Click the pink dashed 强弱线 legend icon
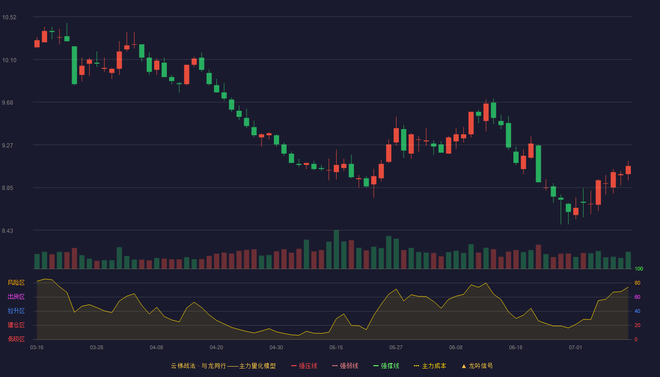The height and width of the screenshot is (377, 660). pos(335,366)
